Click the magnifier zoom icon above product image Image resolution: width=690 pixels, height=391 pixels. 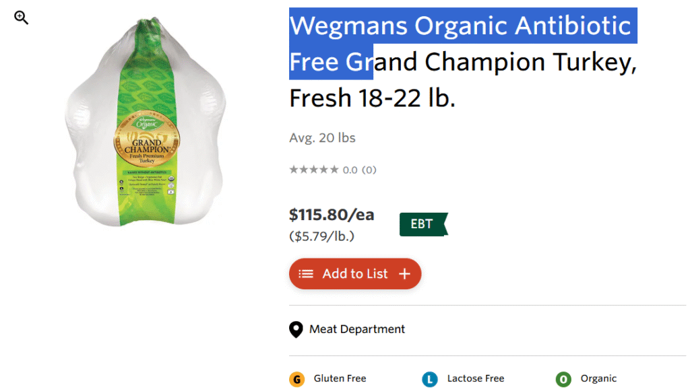pyautogui.click(x=22, y=18)
